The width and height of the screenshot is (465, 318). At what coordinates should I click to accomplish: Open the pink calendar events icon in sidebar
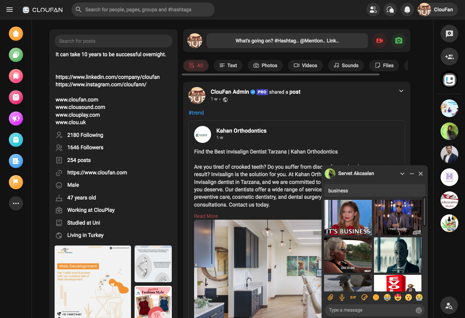tap(16, 97)
